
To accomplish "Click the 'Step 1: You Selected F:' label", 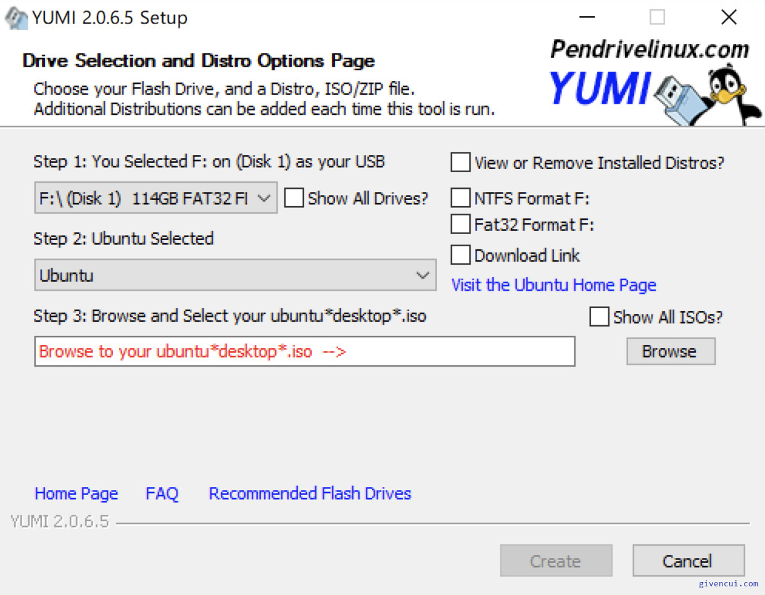I will coord(209,162).
